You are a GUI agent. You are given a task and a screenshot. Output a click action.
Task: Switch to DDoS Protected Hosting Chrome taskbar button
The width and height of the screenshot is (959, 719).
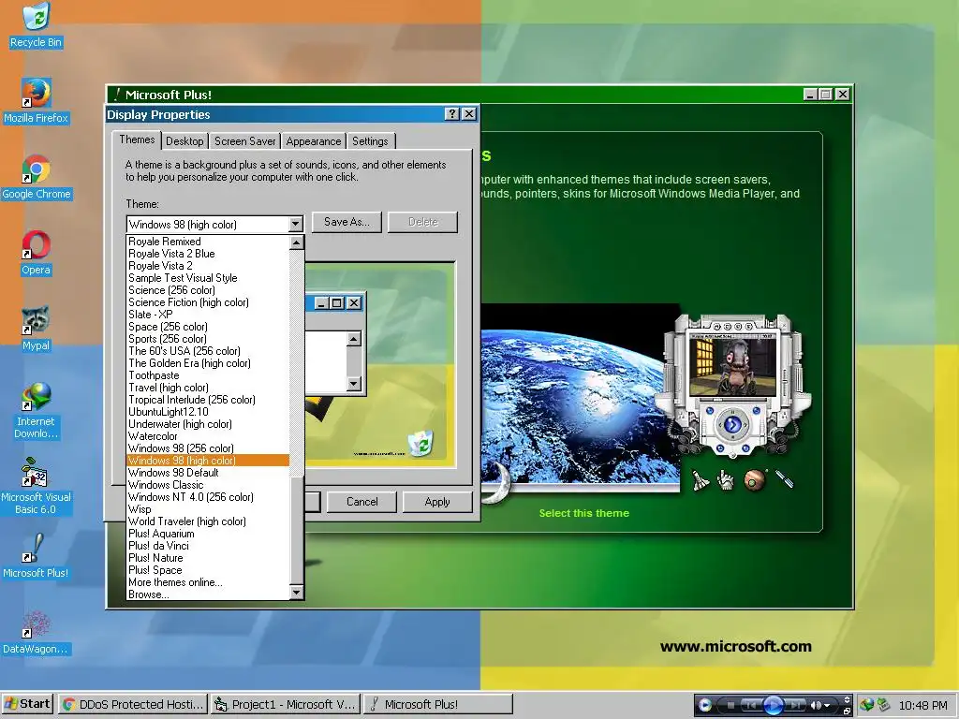click(133, 704)
